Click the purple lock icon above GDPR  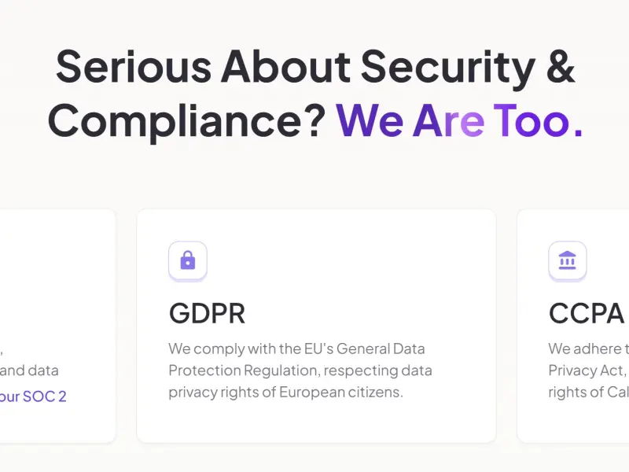pyautogui.click(x=188, y=260)
